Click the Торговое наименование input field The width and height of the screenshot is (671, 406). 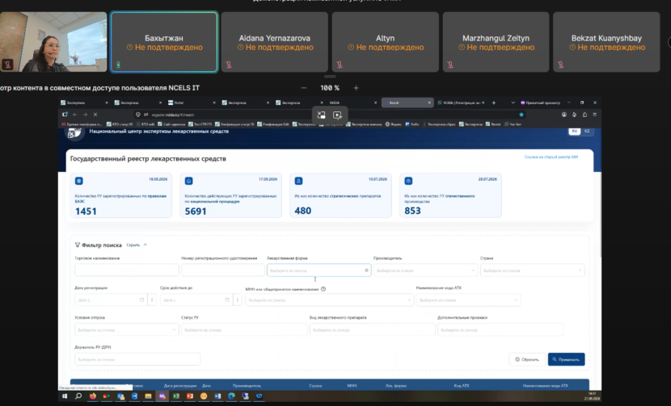click(x=127, y=270)
